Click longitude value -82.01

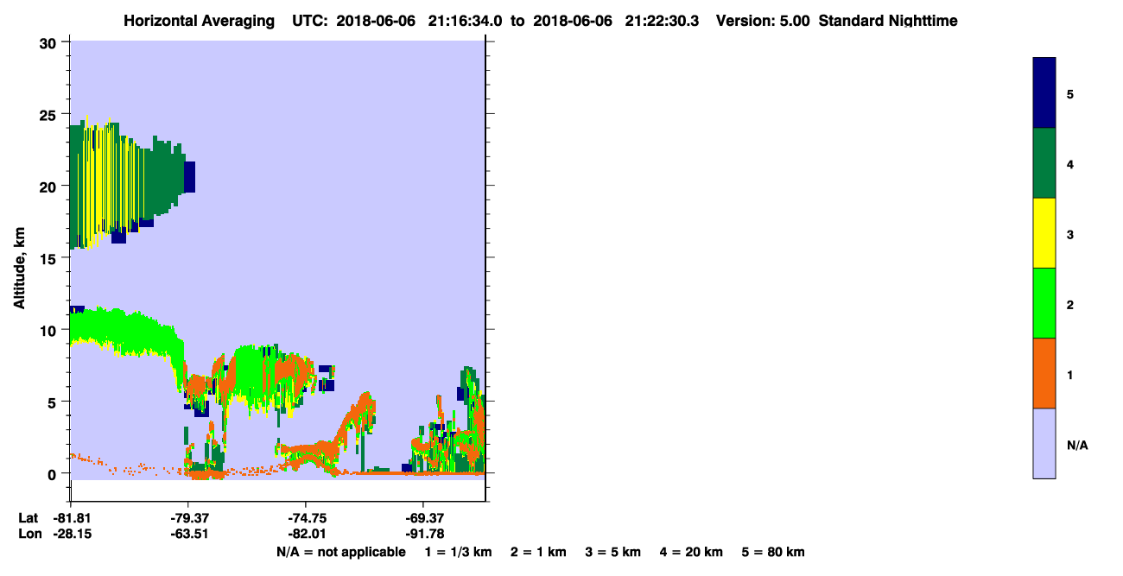pos(306,535)
